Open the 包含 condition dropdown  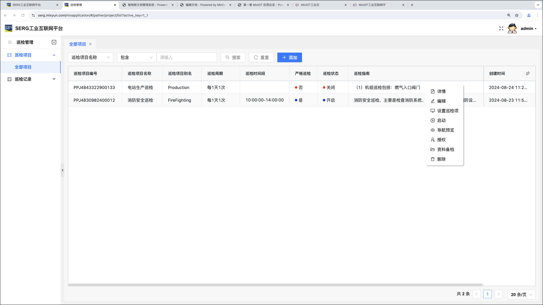[x=136, y=58]
